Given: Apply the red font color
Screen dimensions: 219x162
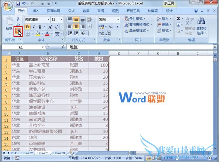Looking at the screenshot, I should point(47,33).
